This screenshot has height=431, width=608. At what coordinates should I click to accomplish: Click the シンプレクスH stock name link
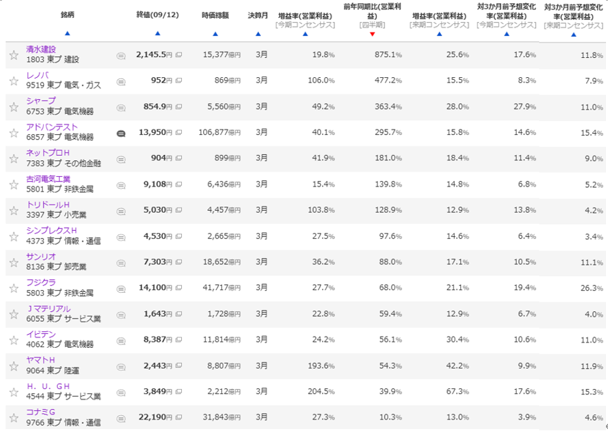coord(51,231)
